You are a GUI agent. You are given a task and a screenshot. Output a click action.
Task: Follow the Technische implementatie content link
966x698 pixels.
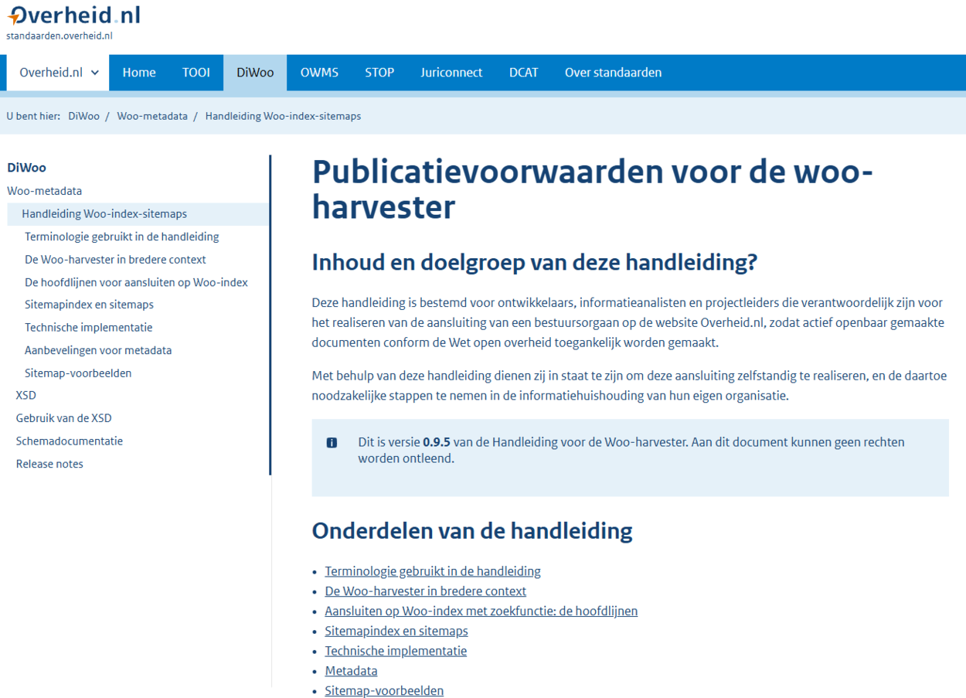tap(396, 651)
